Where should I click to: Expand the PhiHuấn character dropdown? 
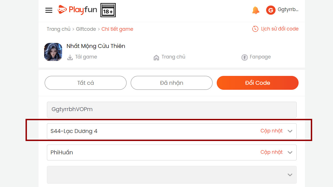point(290,152)
